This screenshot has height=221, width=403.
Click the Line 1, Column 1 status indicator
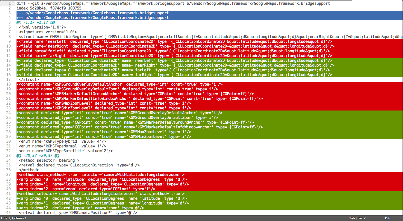click(x=14, y=218)
